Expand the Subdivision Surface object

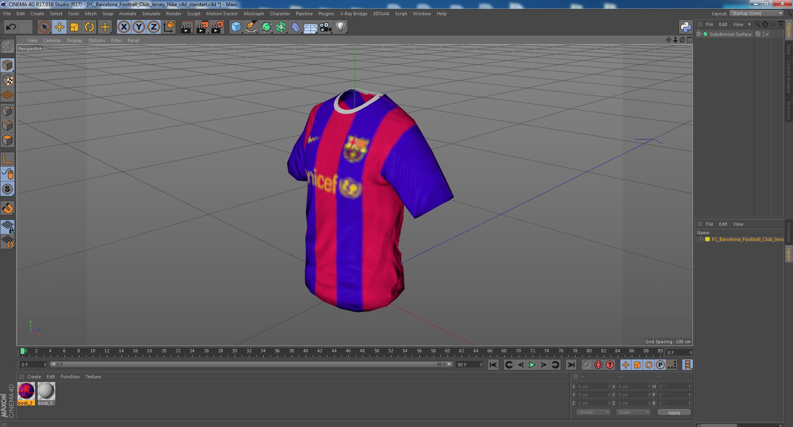click(x=699, y=34)
